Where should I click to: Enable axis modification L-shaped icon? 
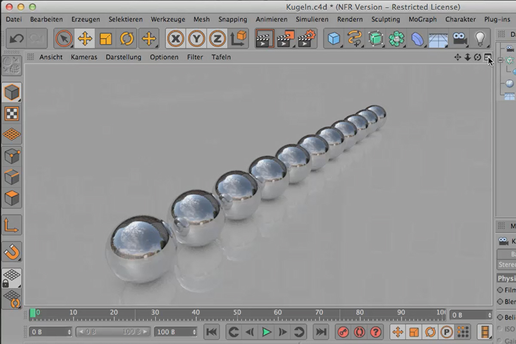(12, 225)
